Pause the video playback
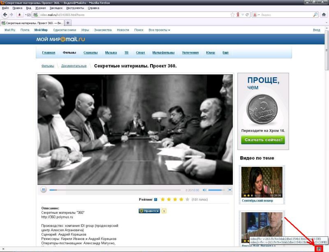This screenshot has height=252, width=329. pos(44,190)
